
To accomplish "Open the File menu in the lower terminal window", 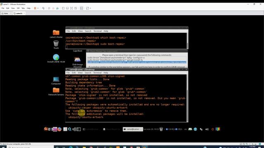I will [x=68, y=73].
